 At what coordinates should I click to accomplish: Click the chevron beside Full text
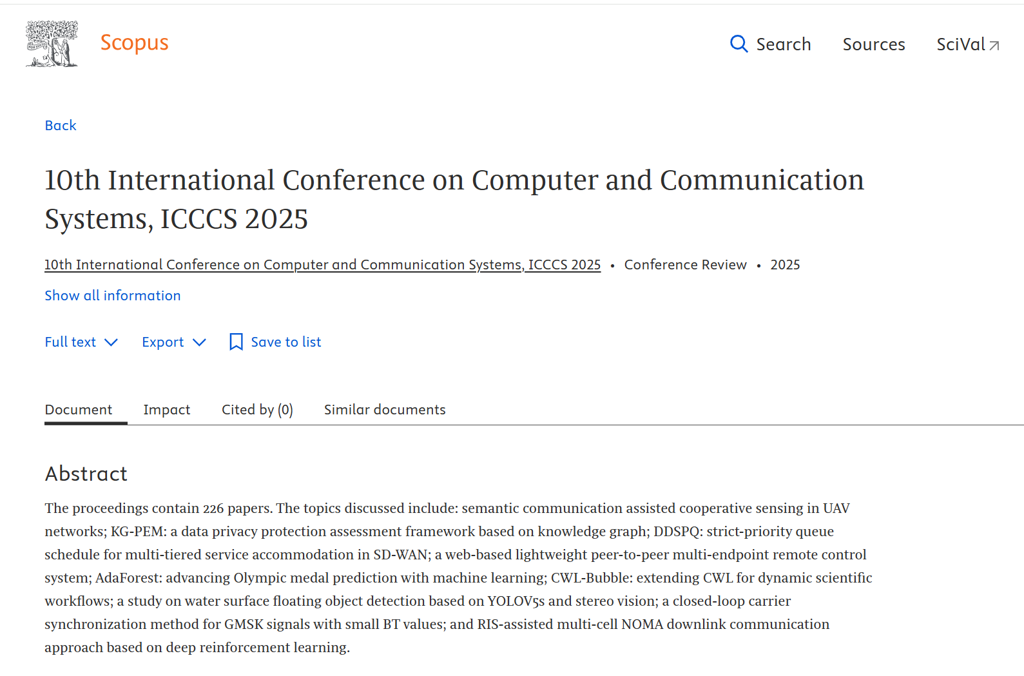click(111, 342)
